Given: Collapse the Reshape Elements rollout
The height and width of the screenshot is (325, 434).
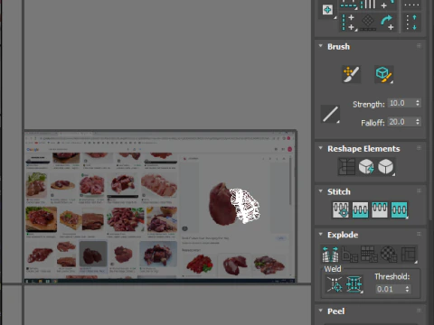Looking at the screenshot, I should coord(321,148).
